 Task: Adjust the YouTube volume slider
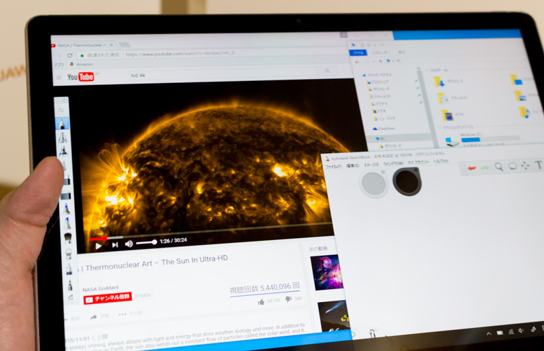pos(146,243)
